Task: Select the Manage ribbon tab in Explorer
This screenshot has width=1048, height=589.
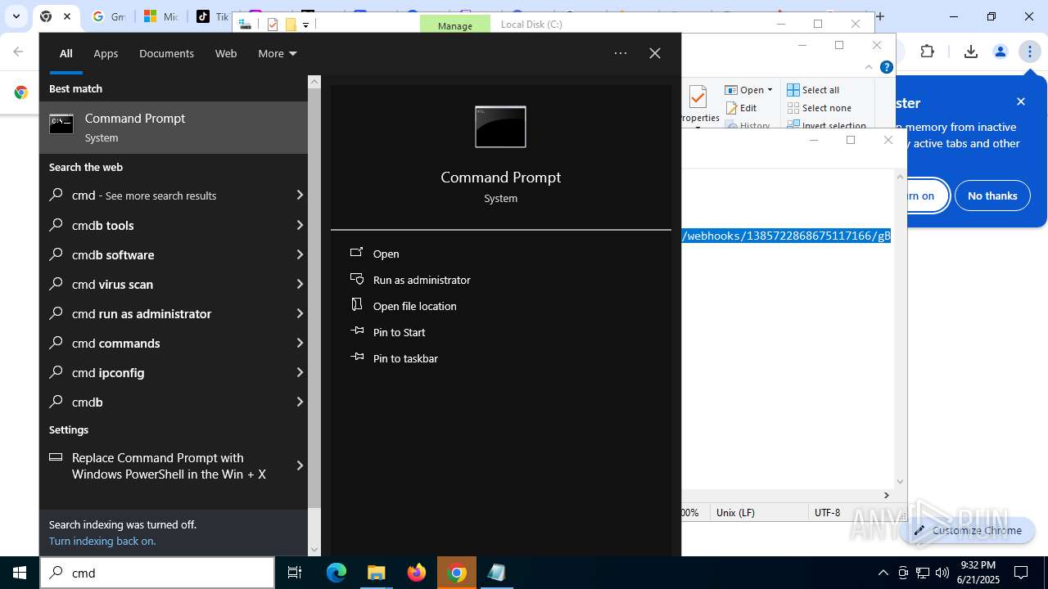Action: click(454, 25)
